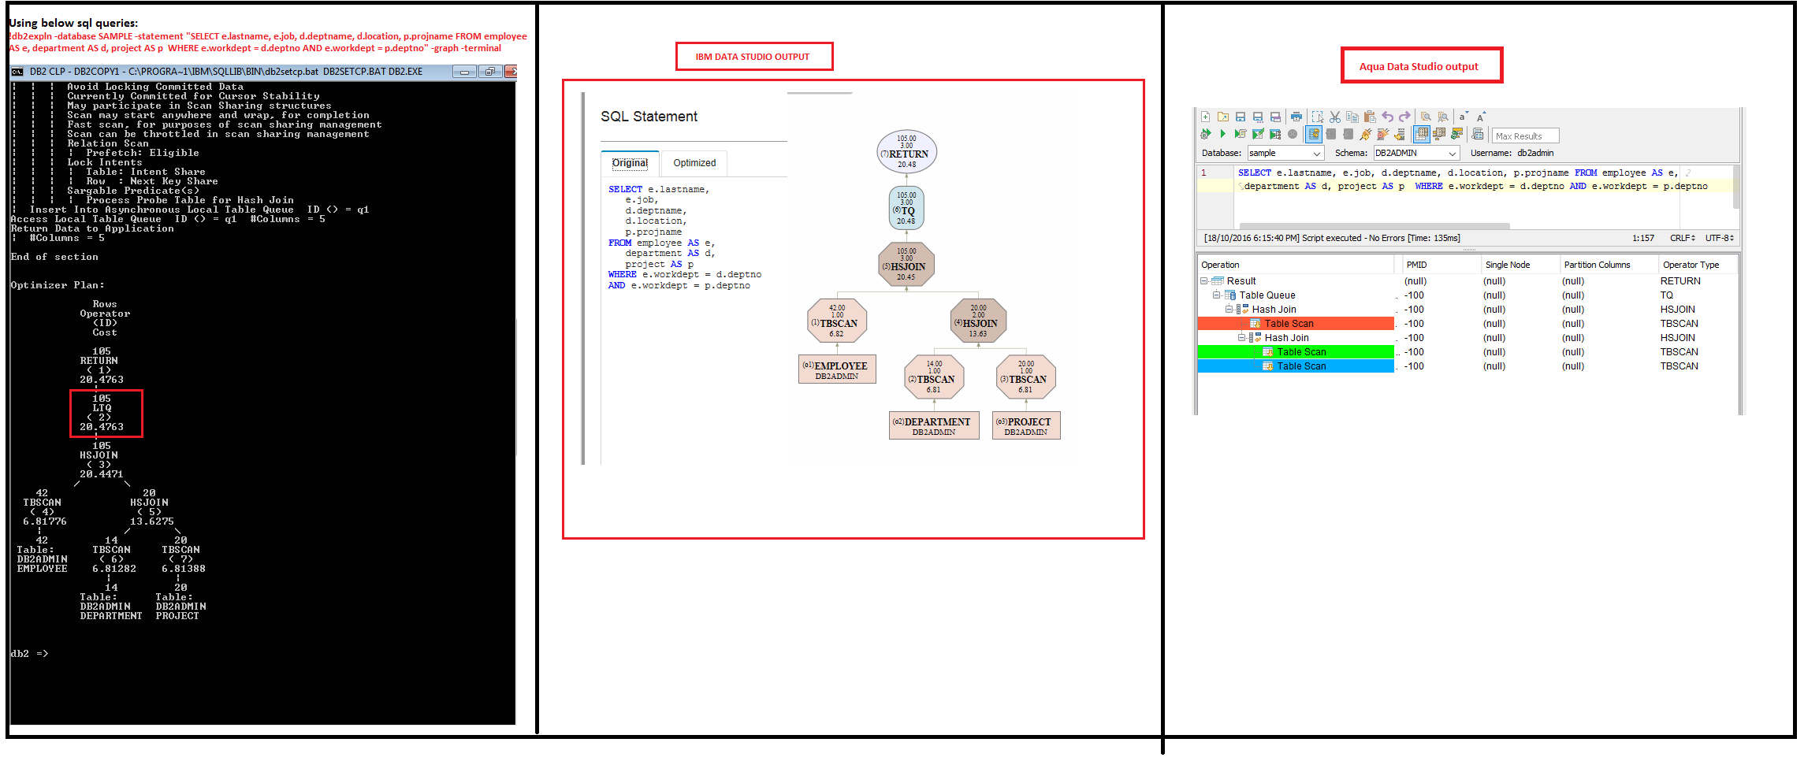1819x772 pixels.
Task: Click the lowercase 'a' convert-case icon
Action: pos(1463,117)
